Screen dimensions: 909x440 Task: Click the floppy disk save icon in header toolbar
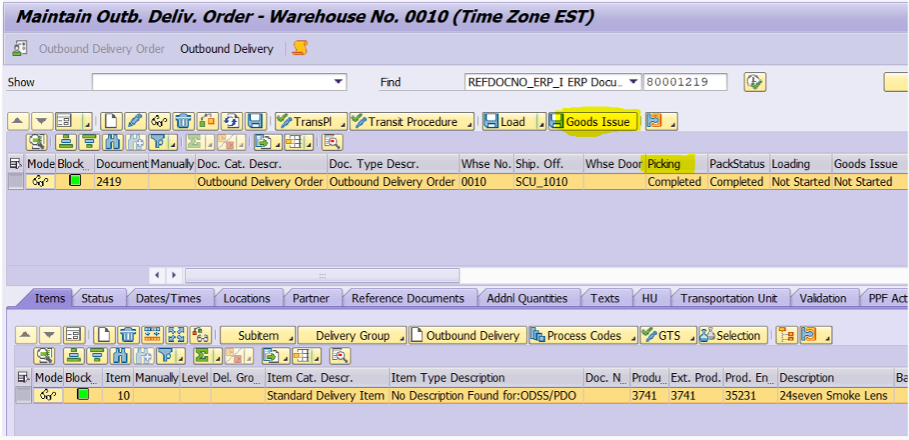[255, 121]
